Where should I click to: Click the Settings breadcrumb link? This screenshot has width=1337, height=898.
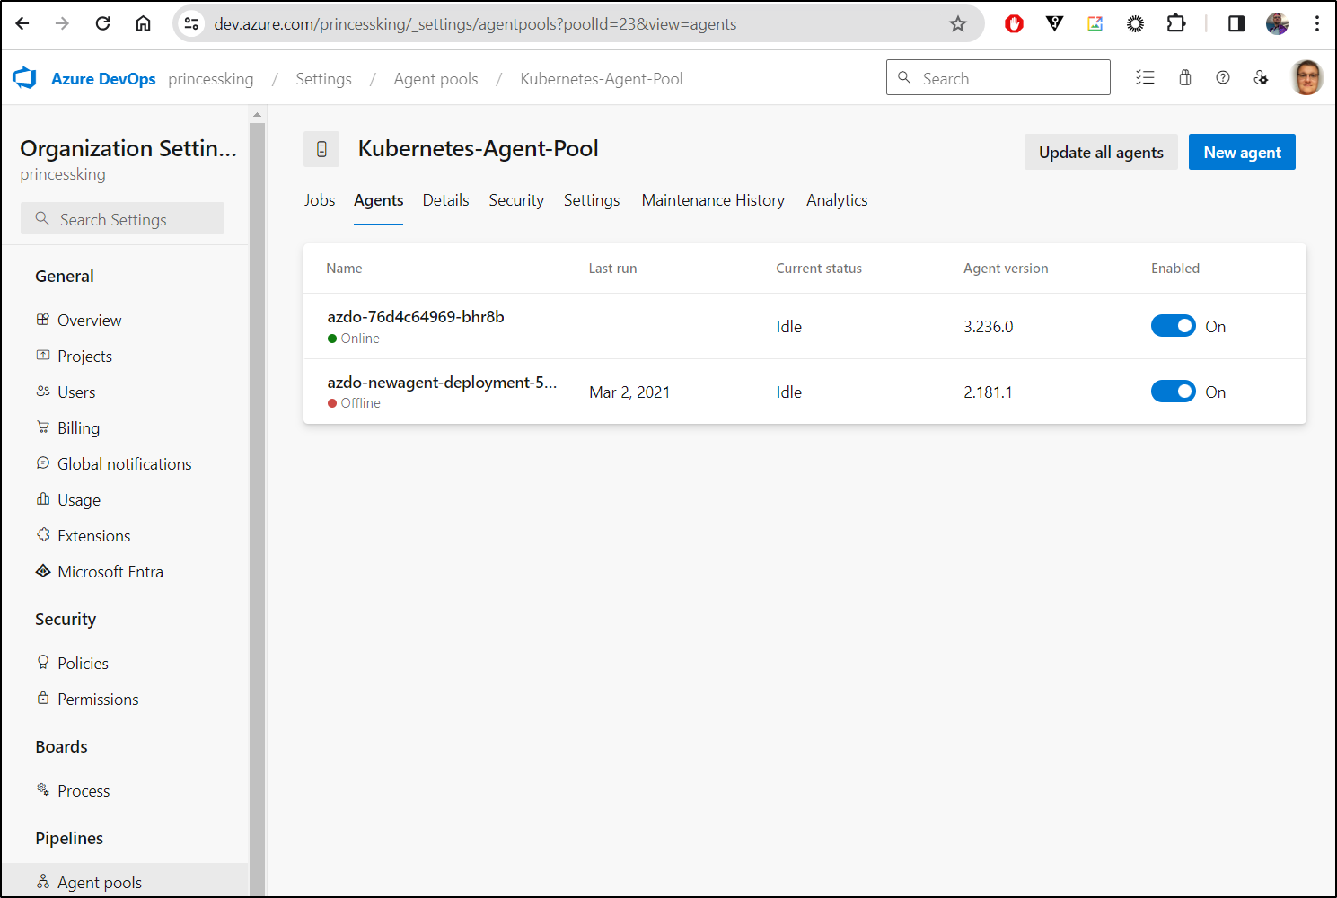click(x=323, y=79)
